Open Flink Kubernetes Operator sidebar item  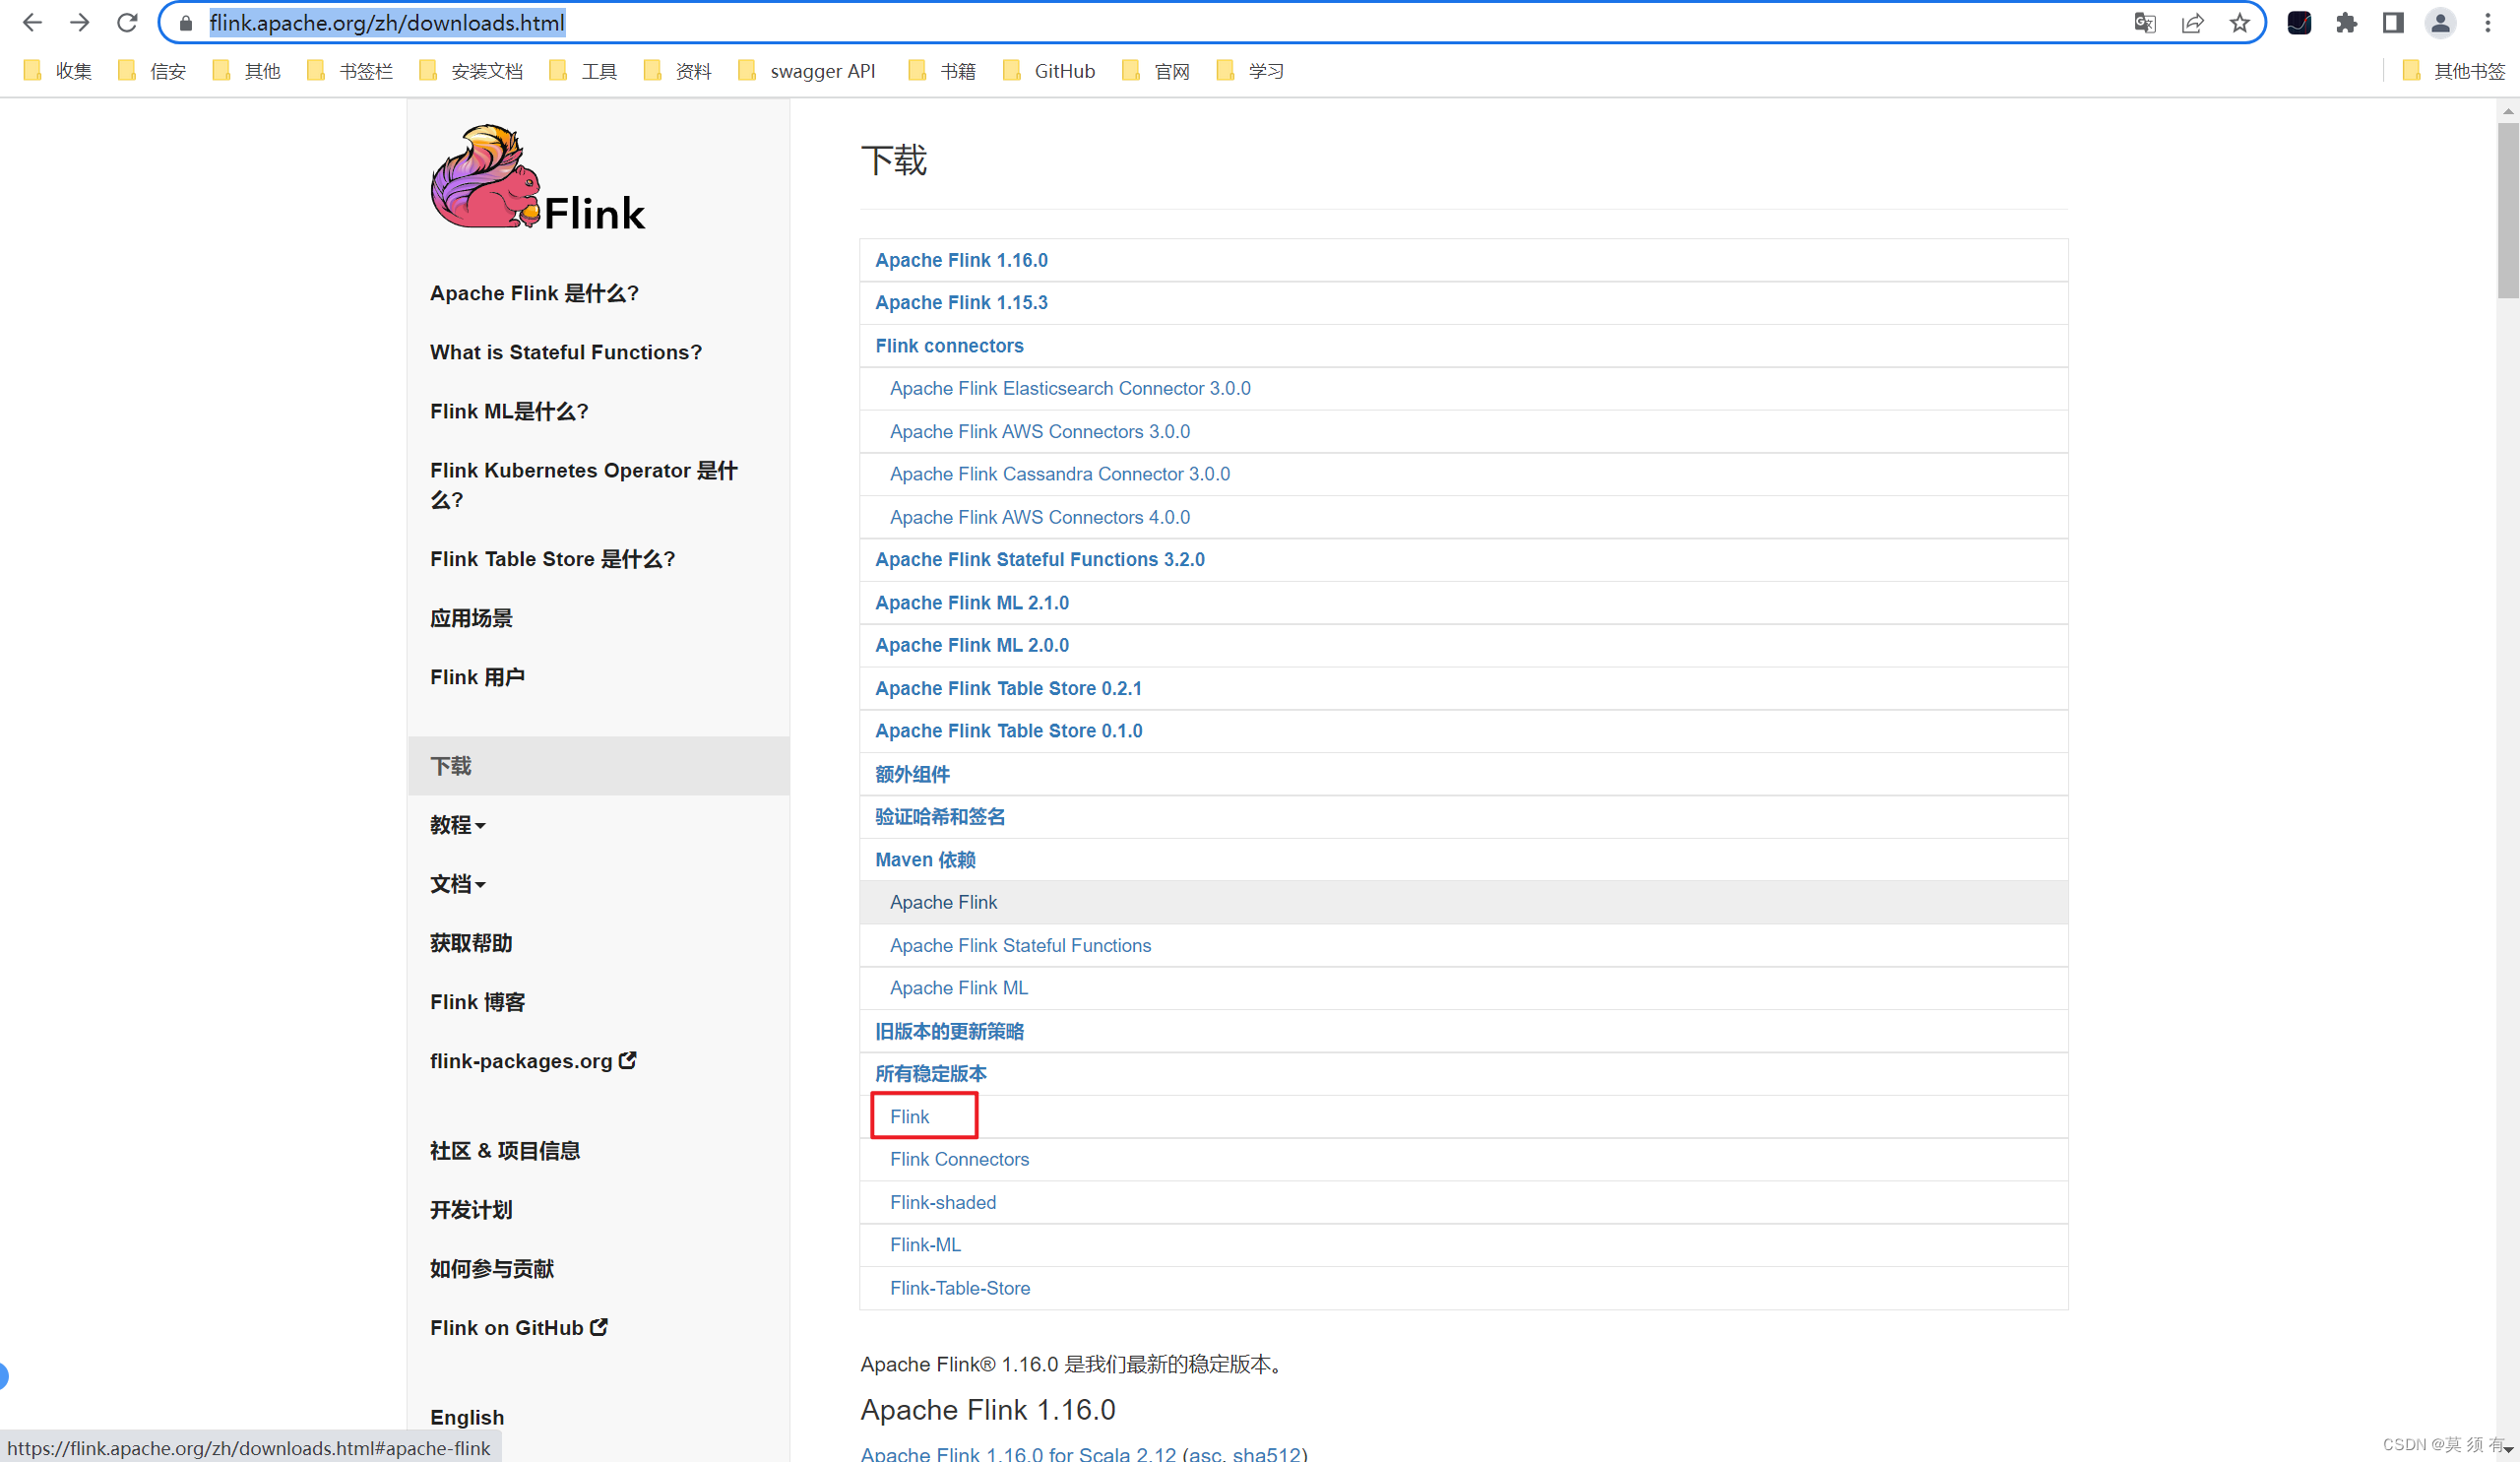pyautogui.click(x=584, y=485)
